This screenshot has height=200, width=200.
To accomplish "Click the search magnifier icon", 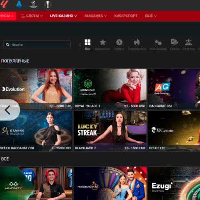I will (8, 44).
